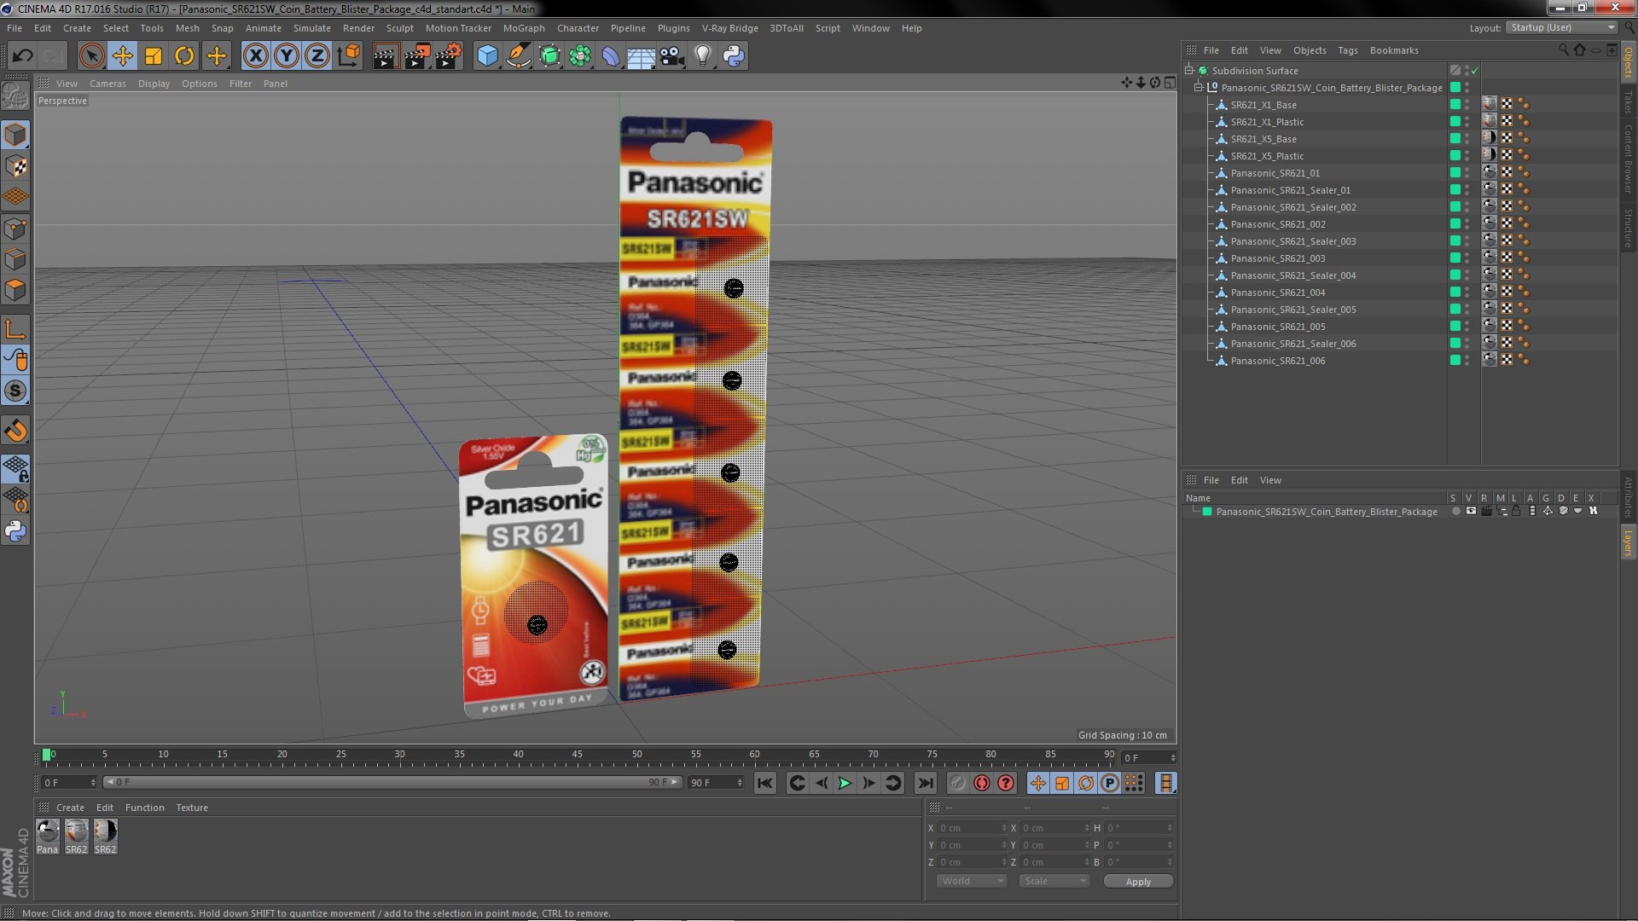Open the World coordinate dropdown
This screenshot has height=921, width=1638.
pos(972,881)
